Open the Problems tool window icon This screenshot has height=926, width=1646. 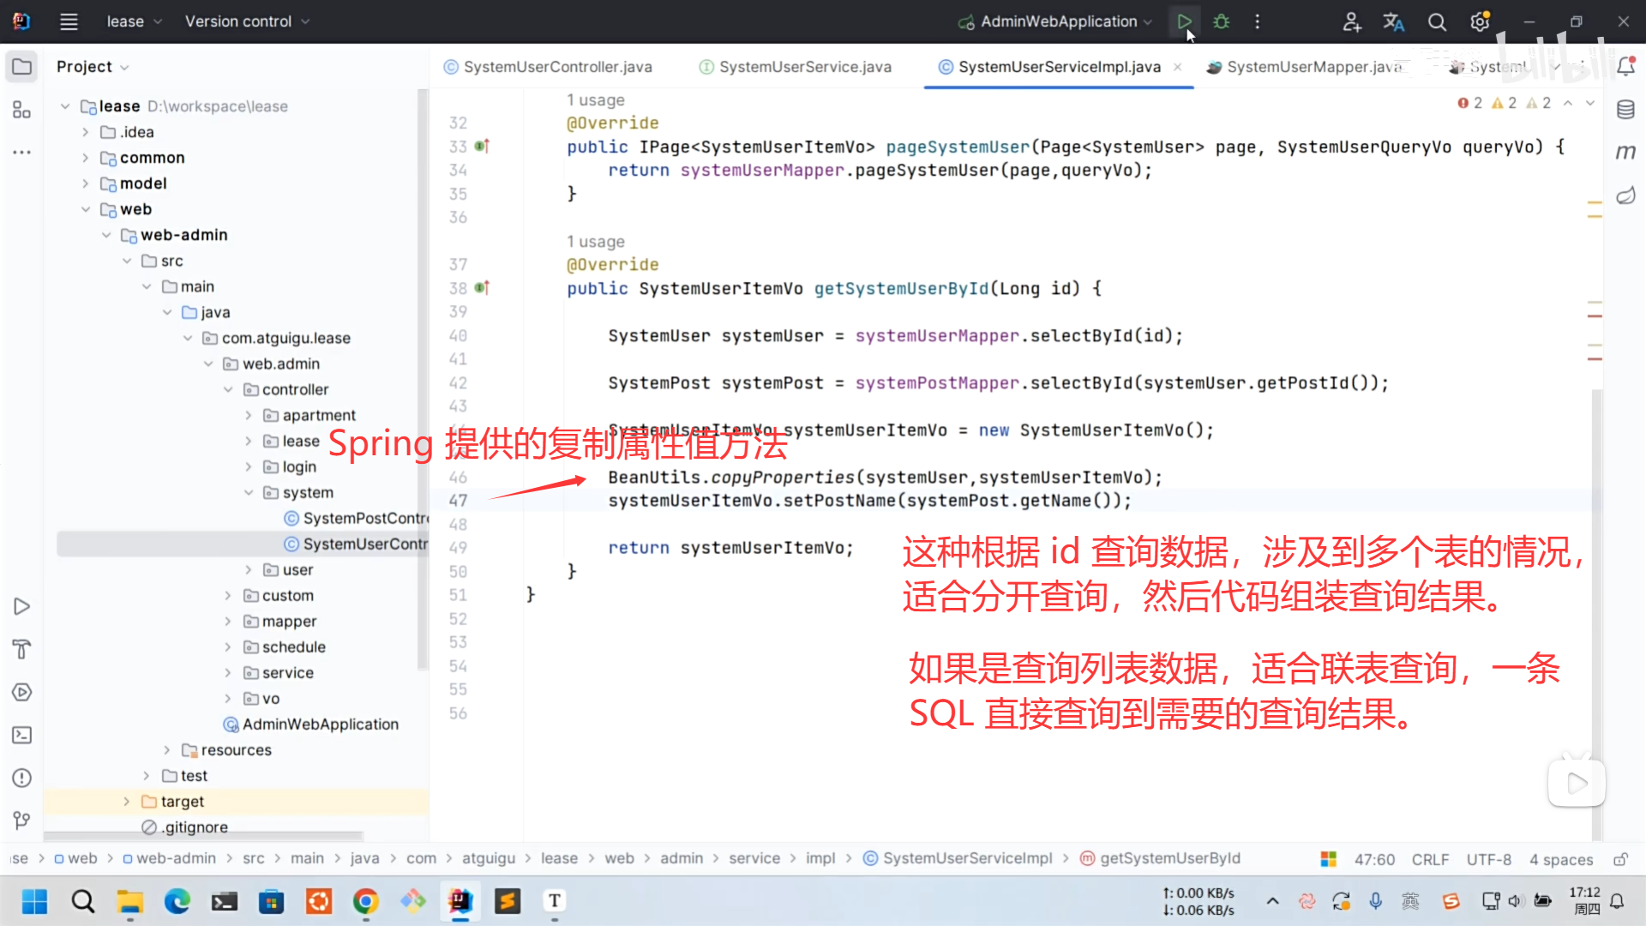21,778
